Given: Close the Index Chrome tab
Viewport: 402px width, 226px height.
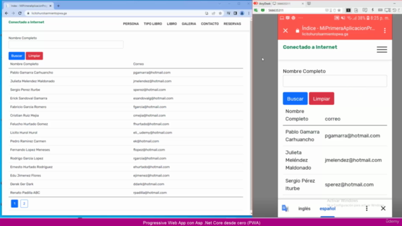Looking at the screenshot, I should pyautogui.click(x=50, y=6).
